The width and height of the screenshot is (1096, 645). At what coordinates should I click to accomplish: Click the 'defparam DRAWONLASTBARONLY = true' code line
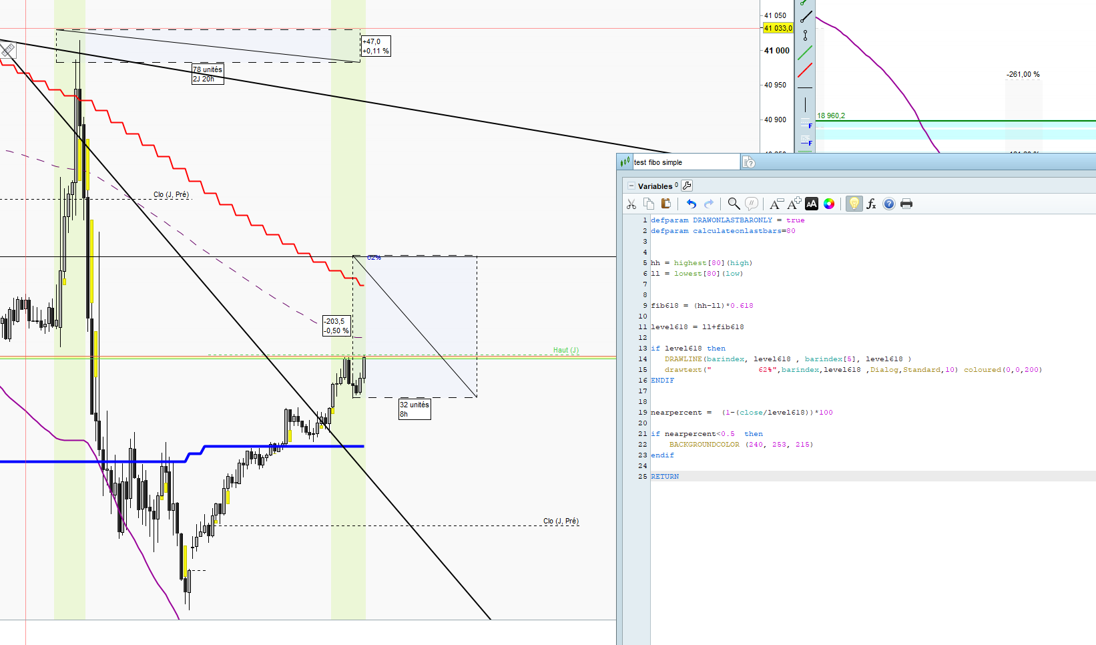coord(728,220)
